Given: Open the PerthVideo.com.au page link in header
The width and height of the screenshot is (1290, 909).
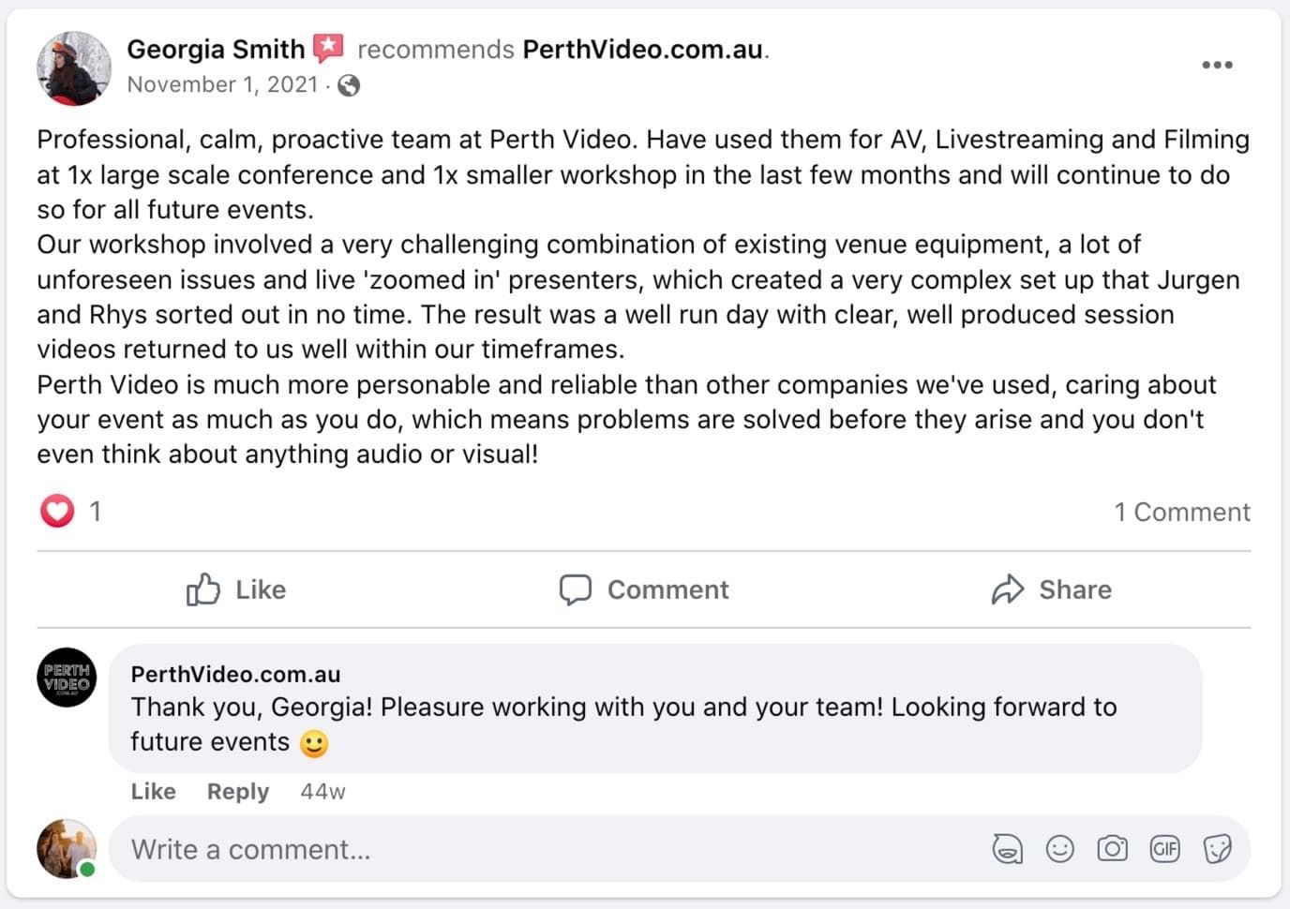Looking at the screenshot, I should [x=642, y=49].
